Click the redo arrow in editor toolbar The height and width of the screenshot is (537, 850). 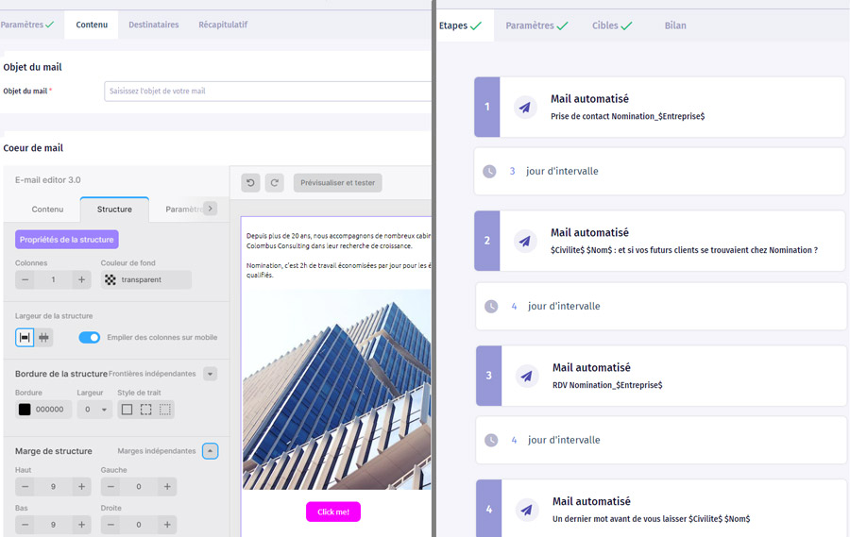click(274, 183)
